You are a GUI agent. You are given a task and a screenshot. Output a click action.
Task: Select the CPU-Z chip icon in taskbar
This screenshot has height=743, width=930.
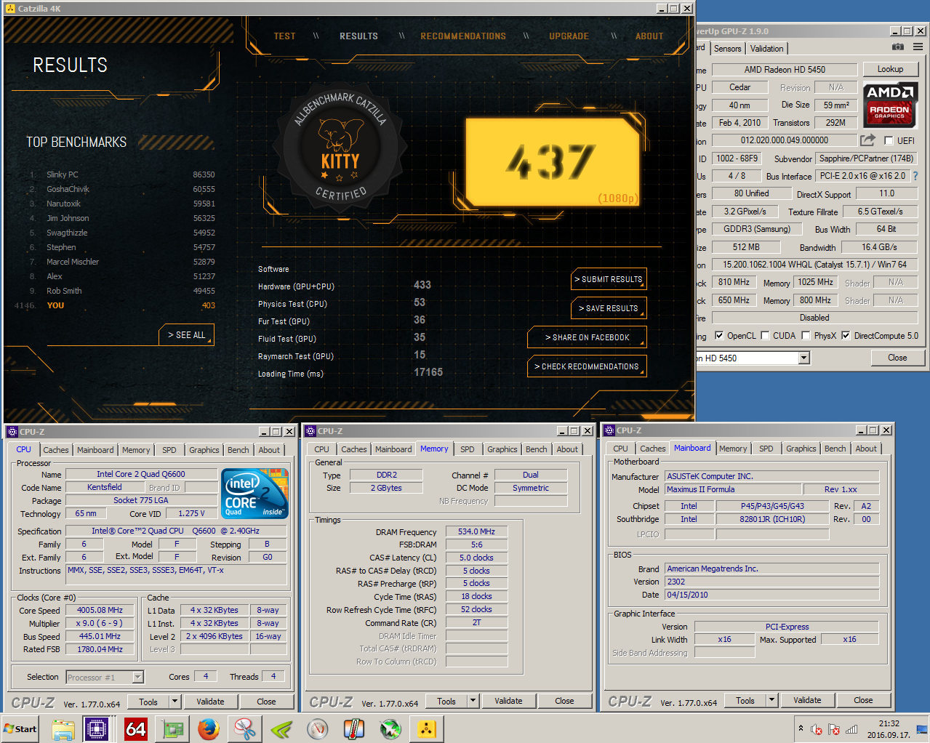[x=96, y=728]
